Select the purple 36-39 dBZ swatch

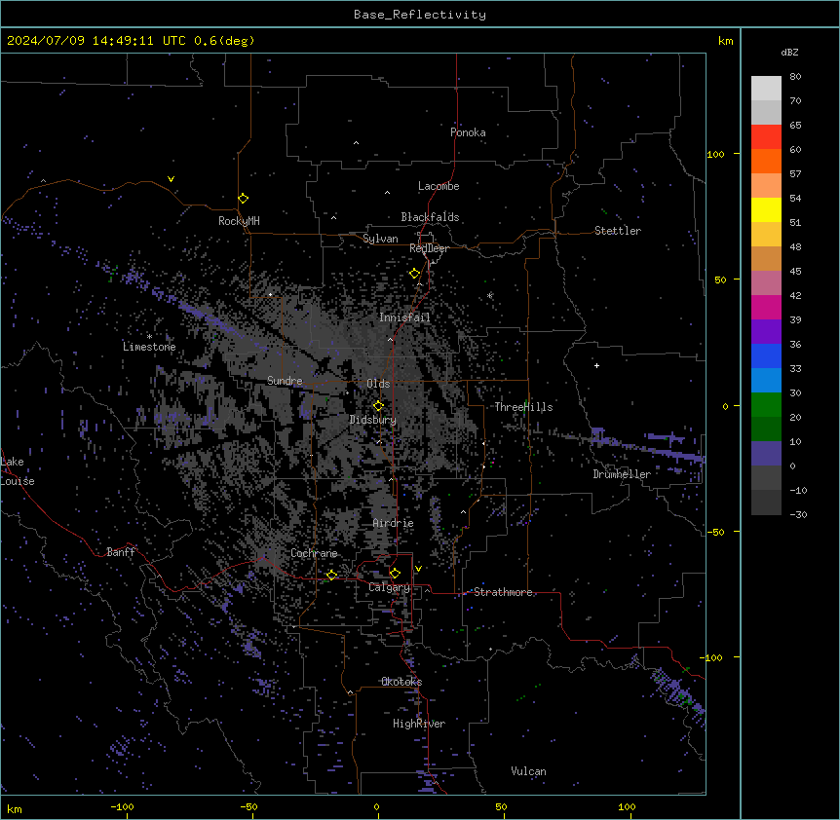point(766,332)
